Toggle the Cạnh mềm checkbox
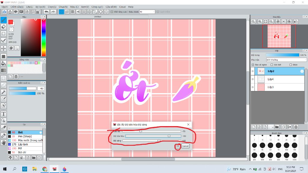This screenshot has height=173, width=308. (158, 12)
